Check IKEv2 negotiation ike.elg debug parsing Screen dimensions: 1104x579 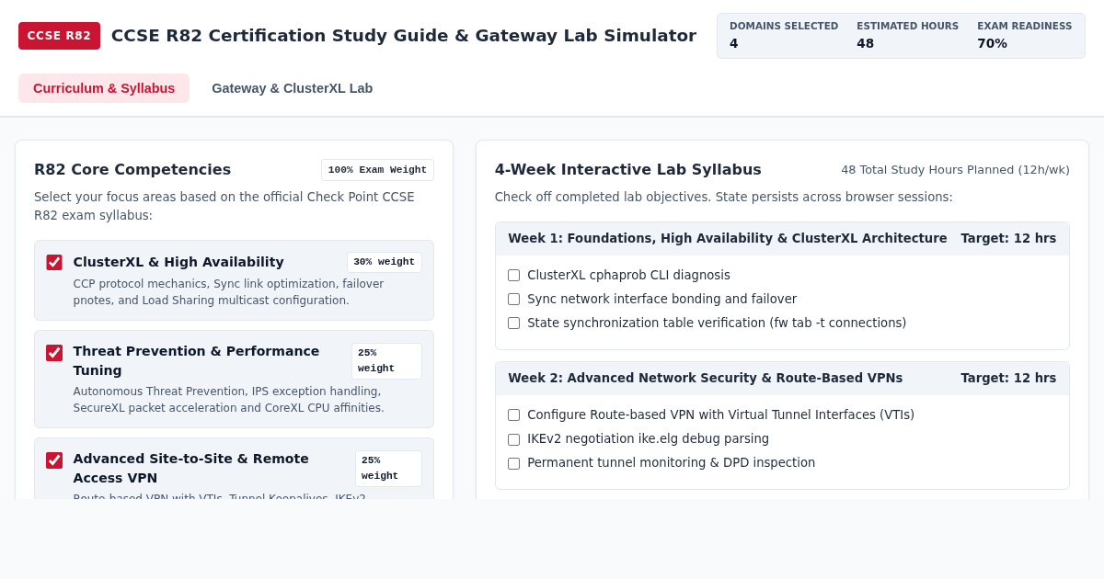pos(513,438)
